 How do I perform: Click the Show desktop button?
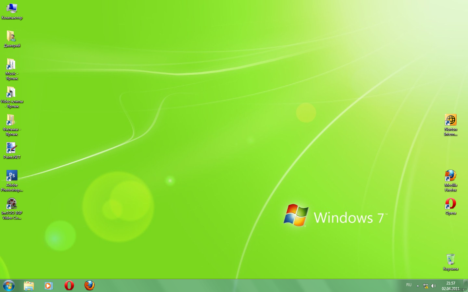click(465, 286)
